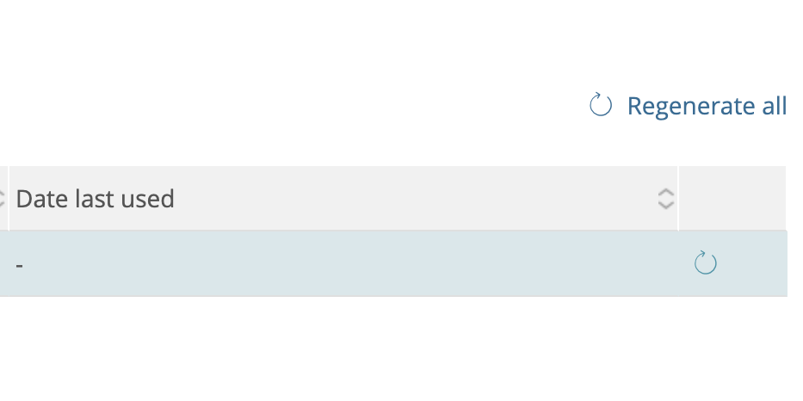Select the upward chevron of the Date last used sorter

pos(665,193)
